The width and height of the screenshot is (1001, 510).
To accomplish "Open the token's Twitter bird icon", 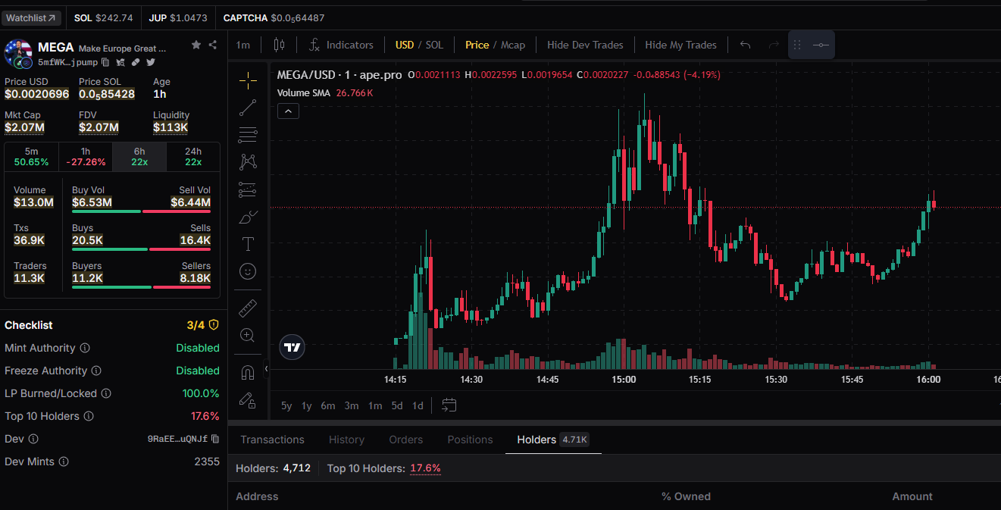I will tap(150, 62).
